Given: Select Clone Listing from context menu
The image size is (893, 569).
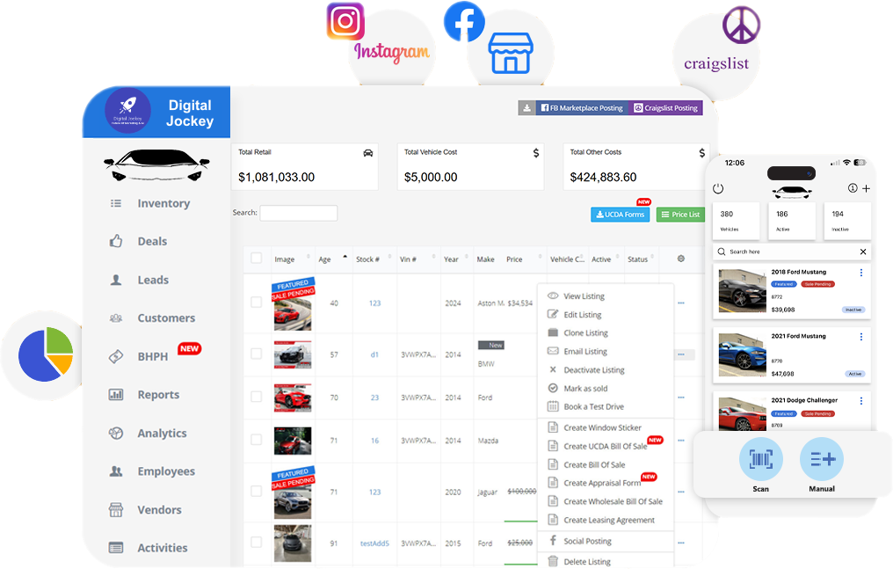Looking at the screenshot, I should 585,333.
